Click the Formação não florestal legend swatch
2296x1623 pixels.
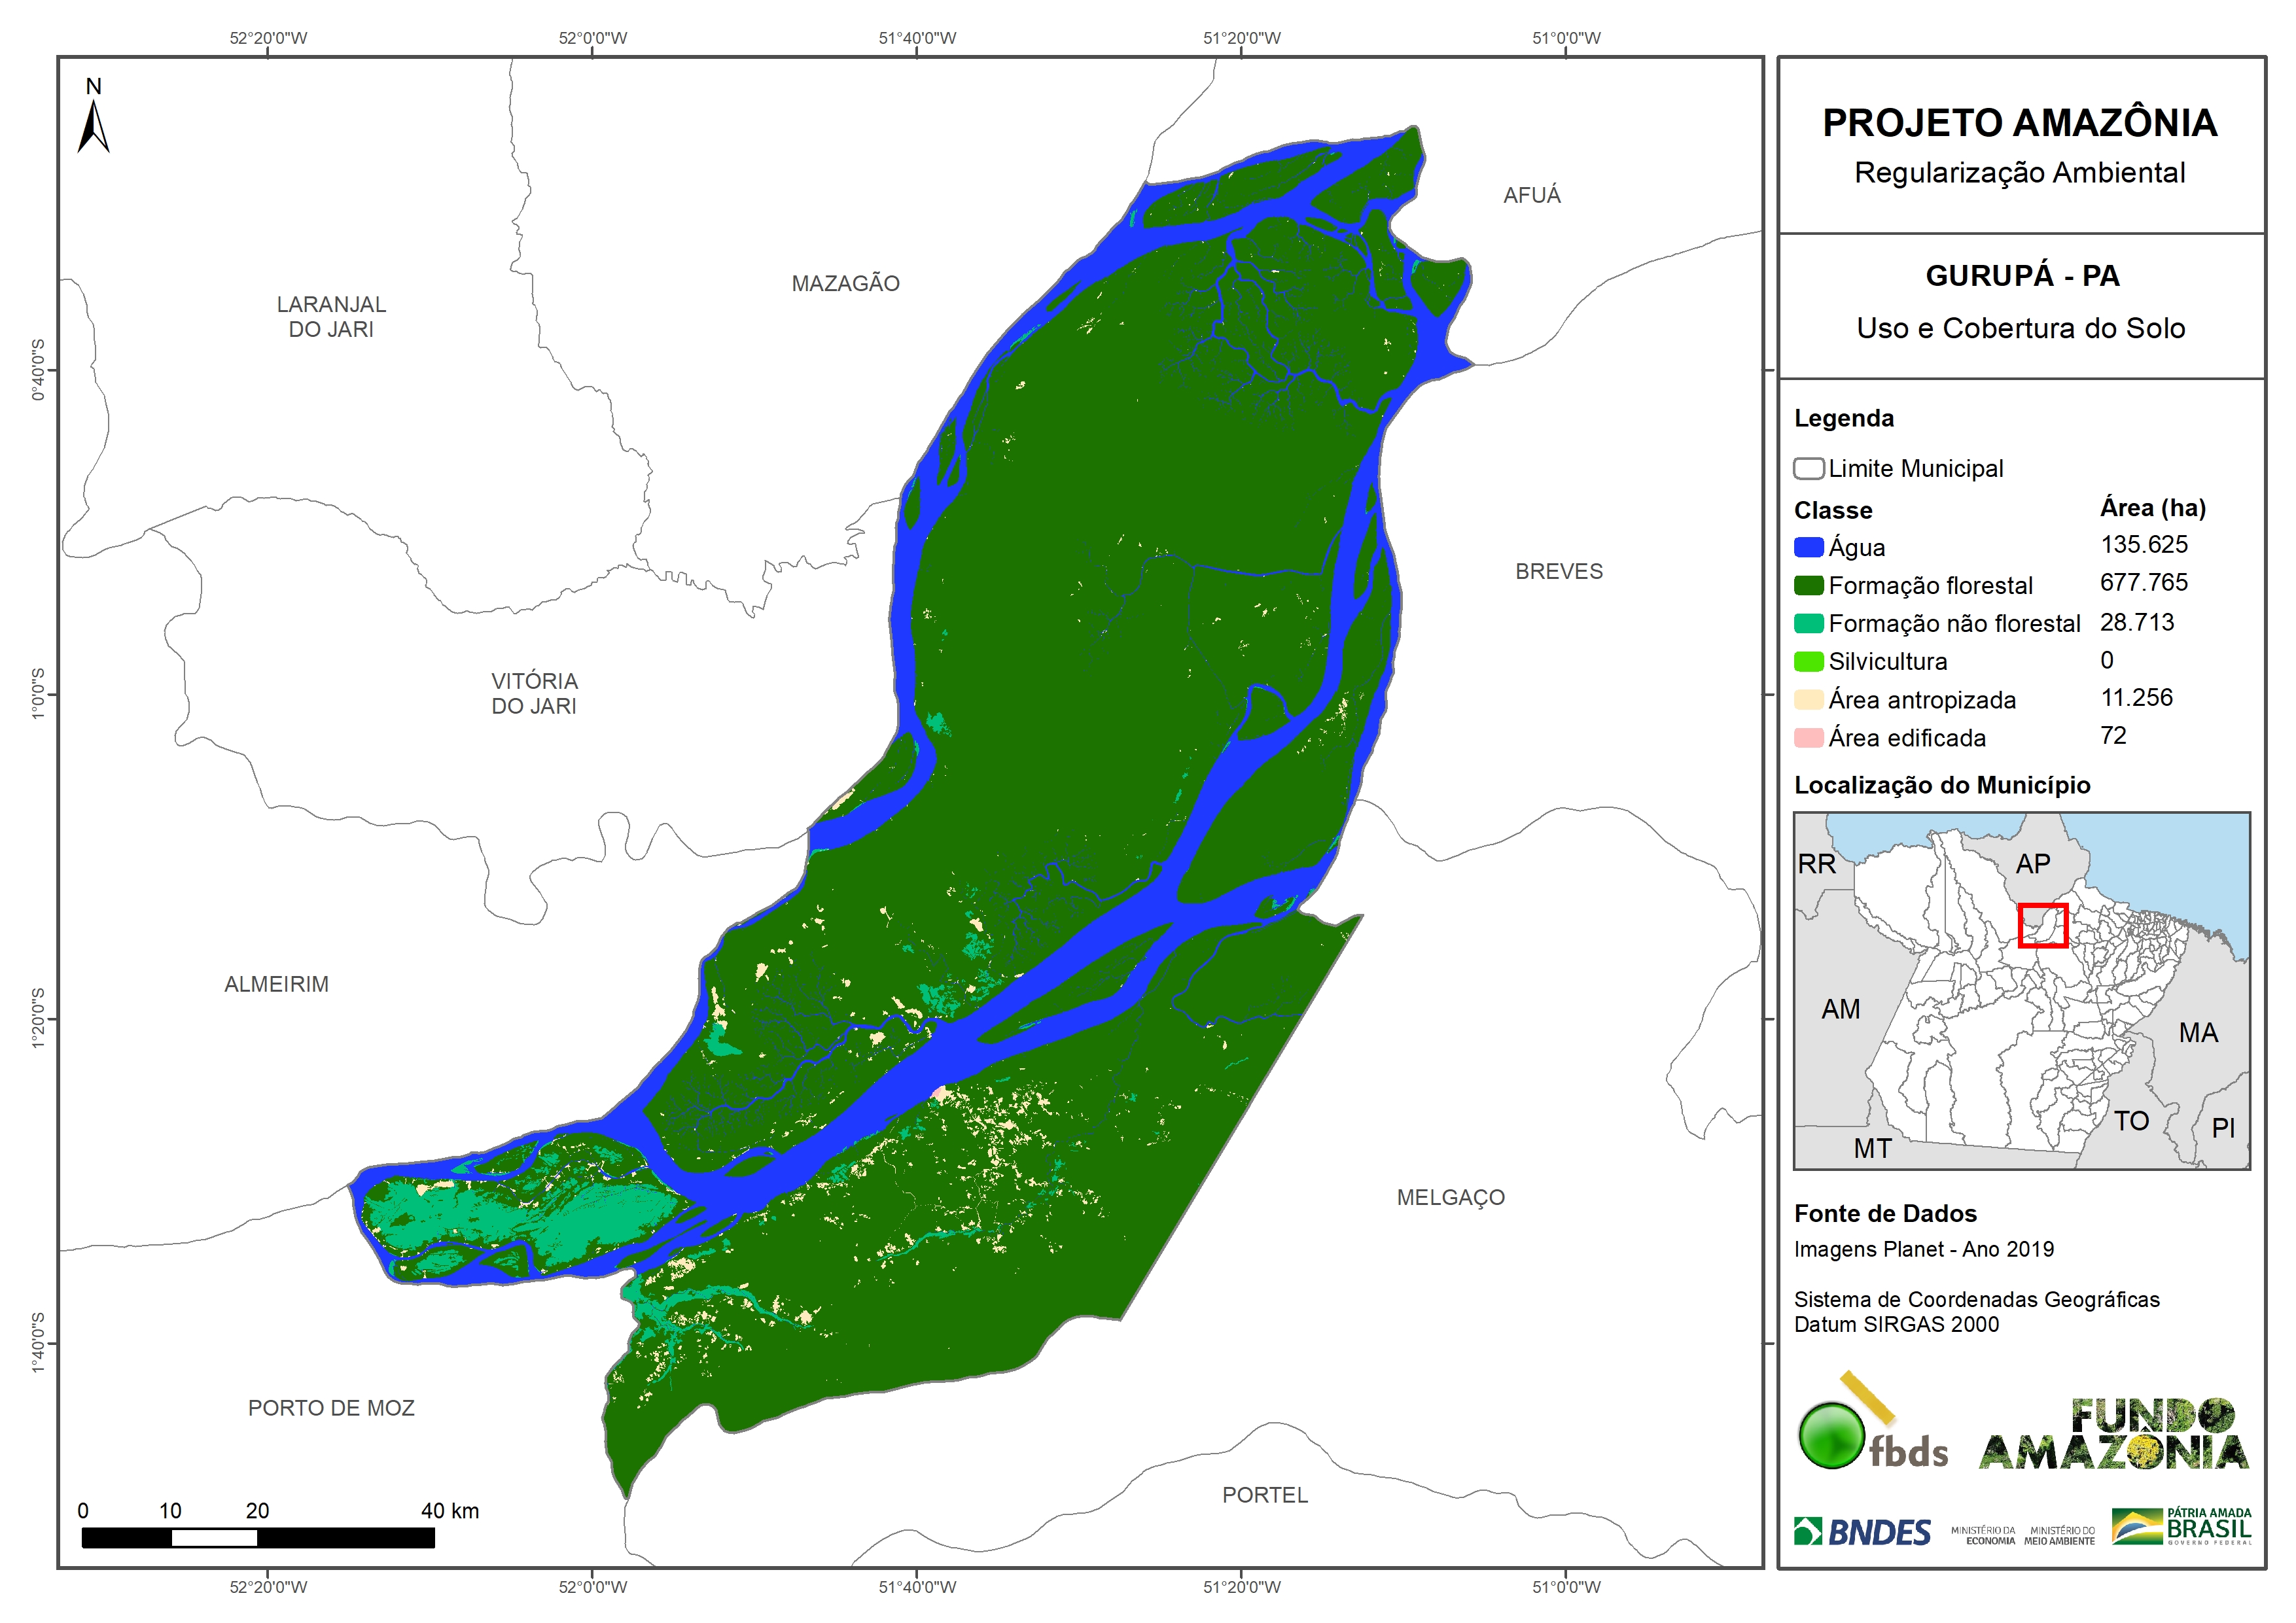click(1808, 623)
